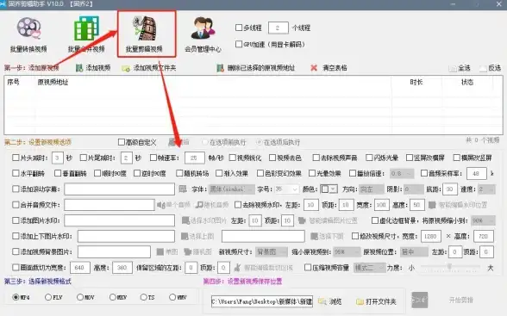The image size is (507, 316).
Task: Open the 将原视频缩小到 percentage dropdown
Action: tap(483, 220)
